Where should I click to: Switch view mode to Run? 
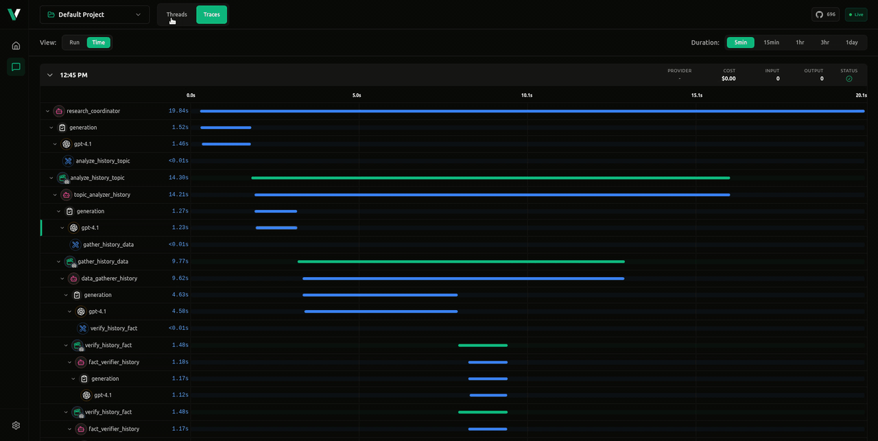pyautogui.click(x=74, y=42)
